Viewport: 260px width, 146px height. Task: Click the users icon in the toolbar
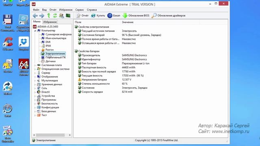pos(61,15)
